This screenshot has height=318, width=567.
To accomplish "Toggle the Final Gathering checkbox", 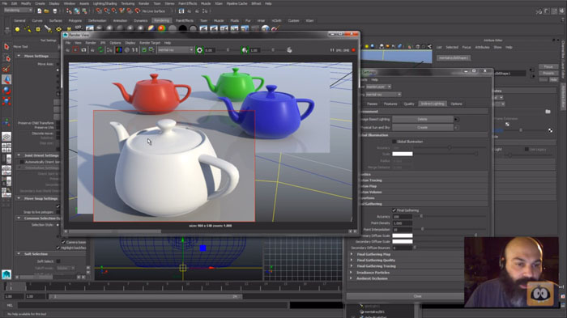I will tap(394, 210).
